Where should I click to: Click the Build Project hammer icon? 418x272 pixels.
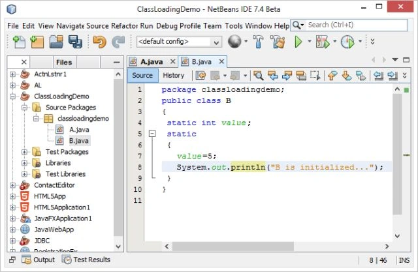click(258, 42)
